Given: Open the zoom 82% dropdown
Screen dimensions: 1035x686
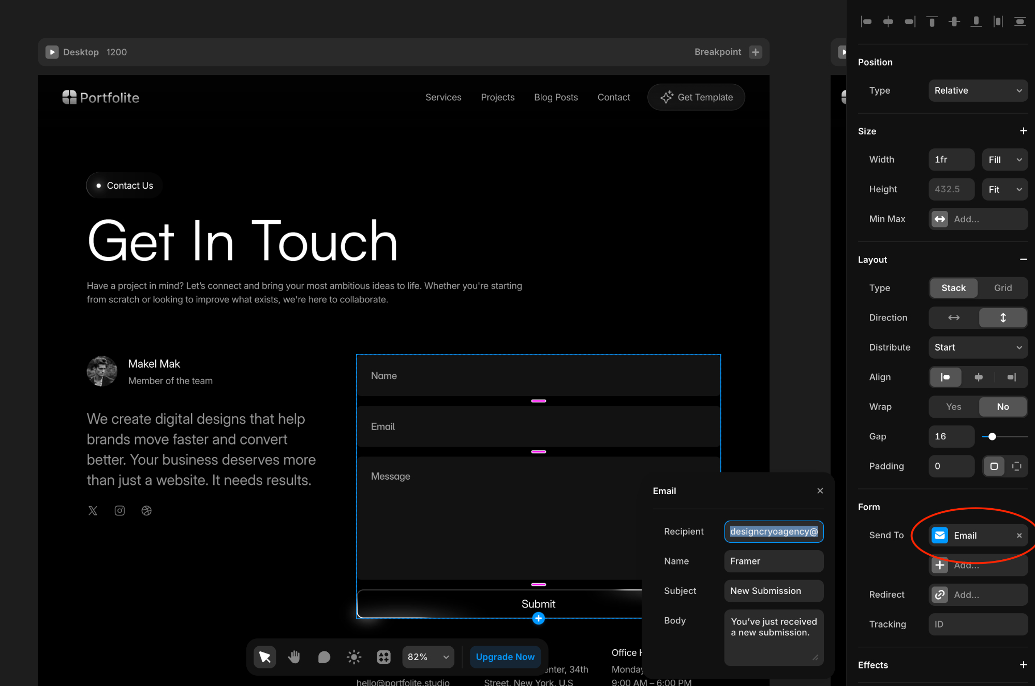Looking at the screenshot, I should [428, 657].
